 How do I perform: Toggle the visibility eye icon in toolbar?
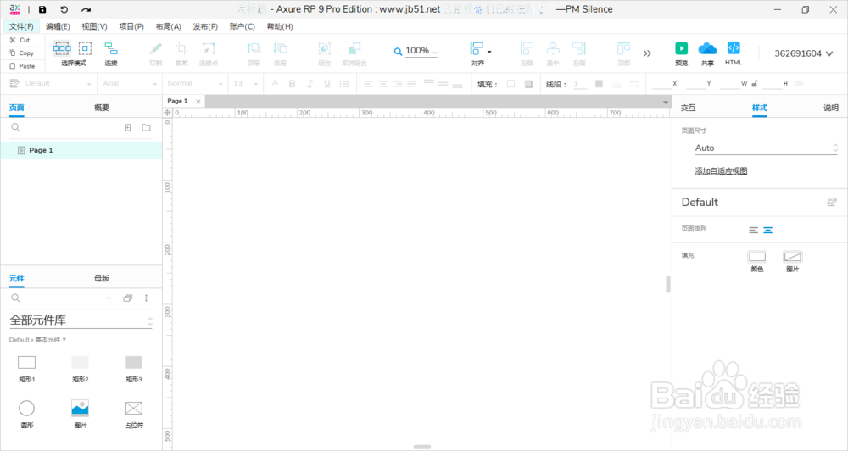tap(799, 83)
